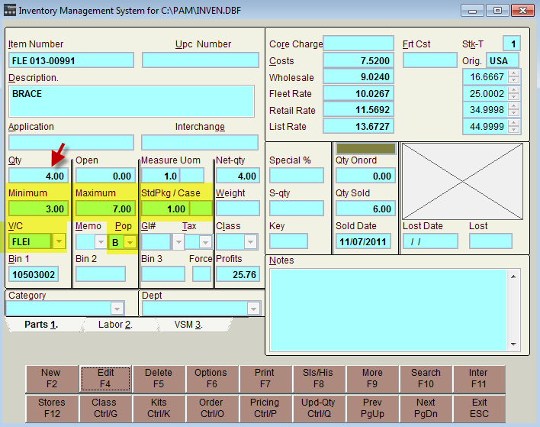Click the Sold Date field 11/07/2011

(x=363, y=241)
